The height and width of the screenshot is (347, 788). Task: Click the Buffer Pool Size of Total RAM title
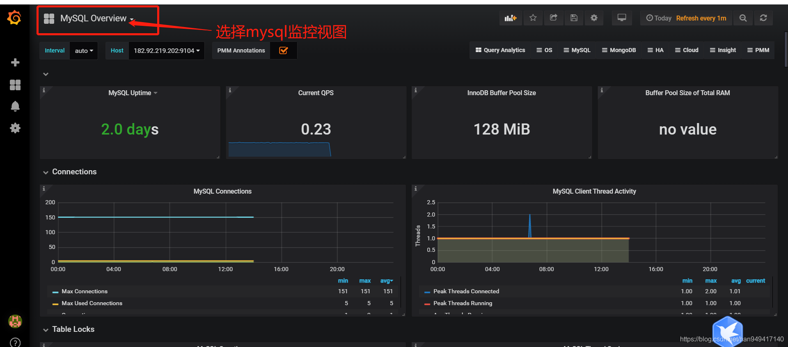(x=687, y=93)
